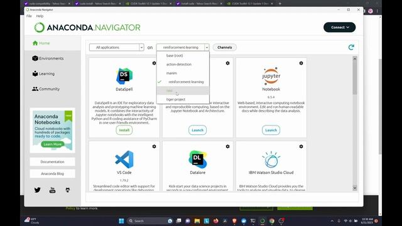Choose base (root) from the environment list
This screenshot has width=402, height=226.
point(183,56)
